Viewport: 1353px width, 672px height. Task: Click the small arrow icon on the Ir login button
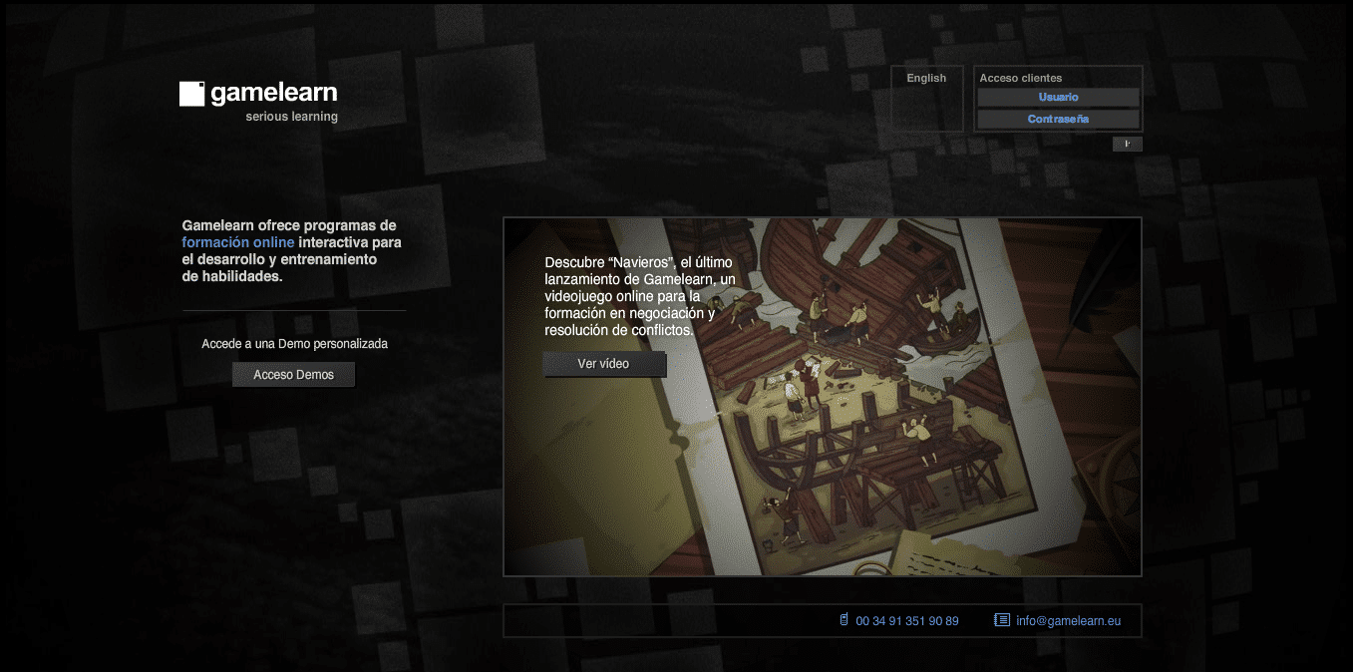click(x=1127, y=144)
